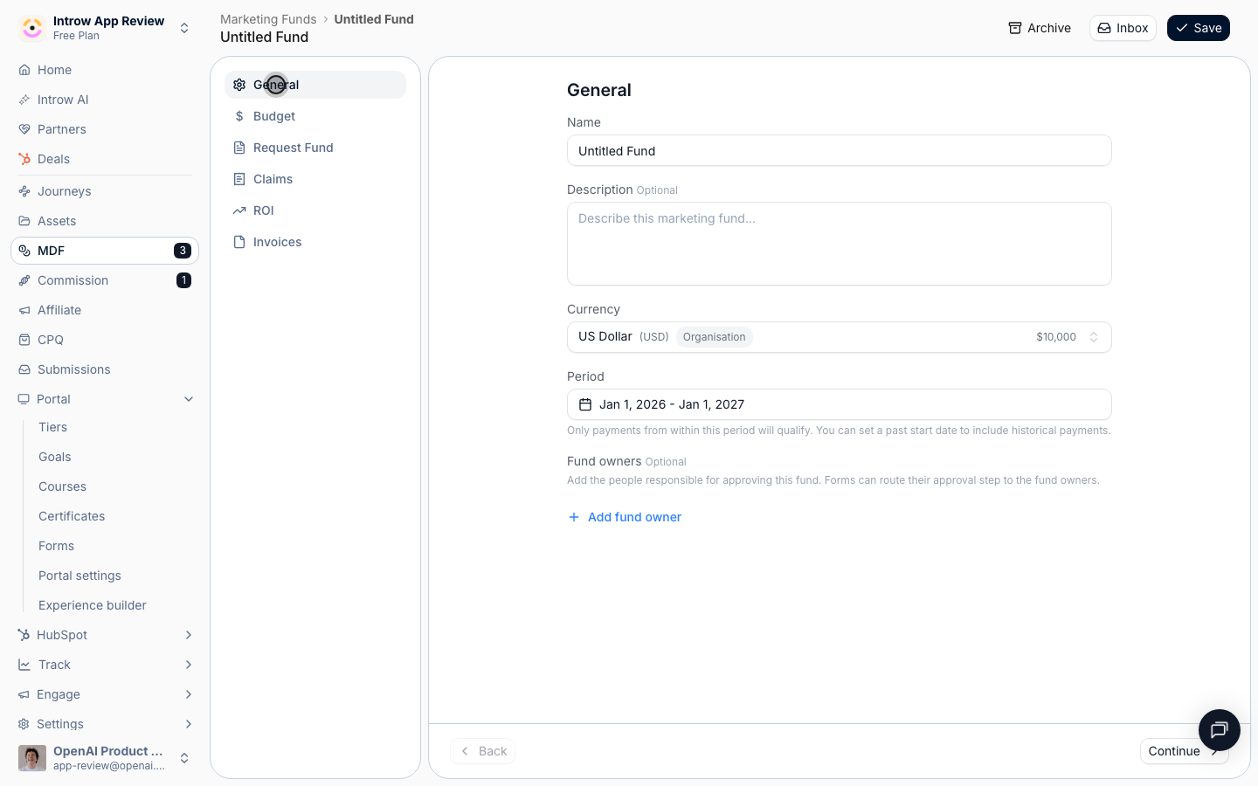The width and height of the screenshot is (1258, 786).
Task: Click the calendar icon in Period
Action: tap(585, 404)
